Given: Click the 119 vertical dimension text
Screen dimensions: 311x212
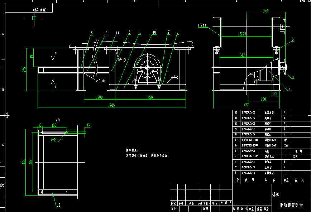Looking at the screenshot, I should pos(31,57).
